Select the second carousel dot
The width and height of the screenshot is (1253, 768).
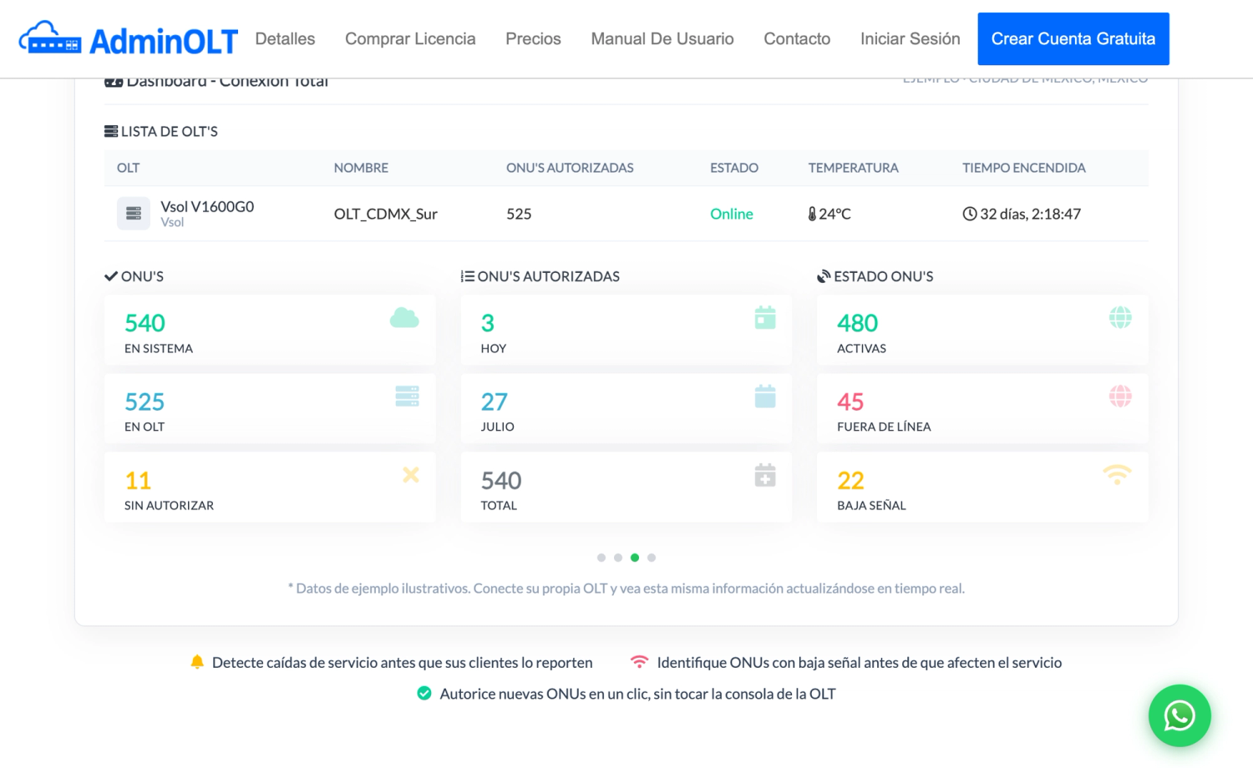pos(618,558)
